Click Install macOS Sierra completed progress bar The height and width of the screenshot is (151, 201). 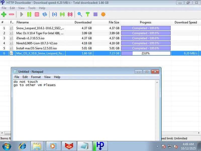[146, 48]
